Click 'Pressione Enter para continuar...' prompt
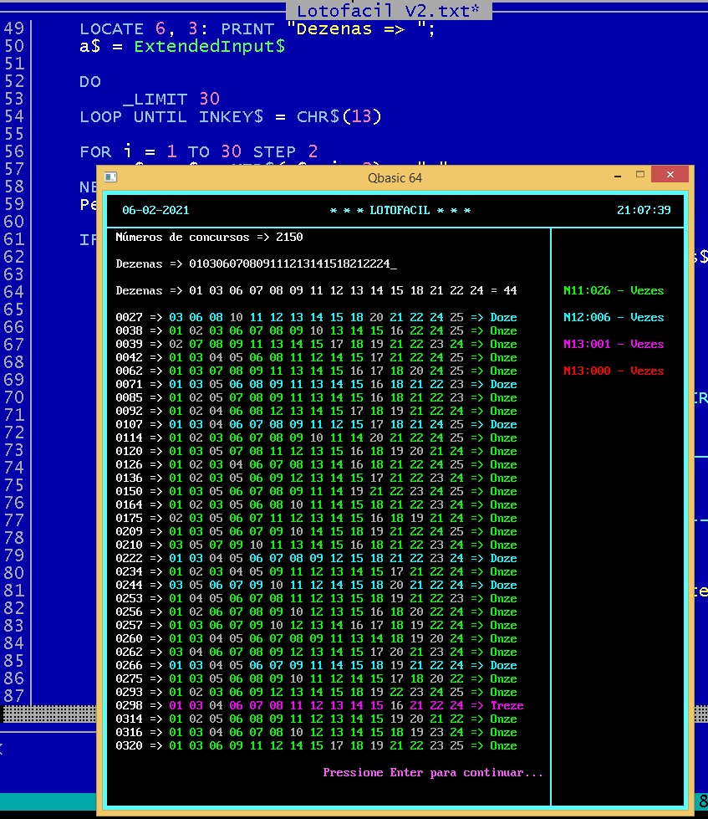This screenshot has width=708, height=819. click(x=433, y=772)
